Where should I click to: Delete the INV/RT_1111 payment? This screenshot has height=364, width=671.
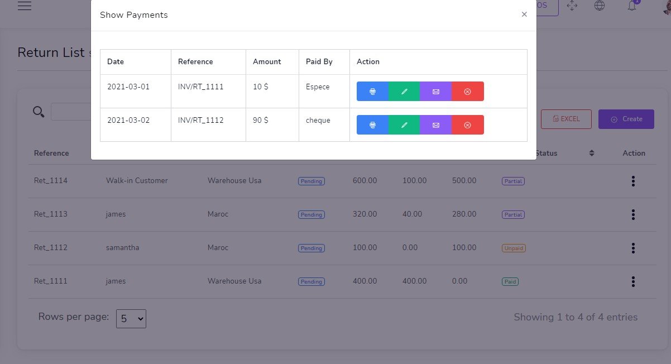468,92
